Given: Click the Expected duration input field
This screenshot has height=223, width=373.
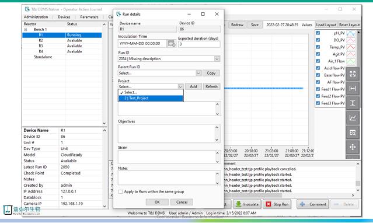Looking at the screenshot, I should (200, 44).
